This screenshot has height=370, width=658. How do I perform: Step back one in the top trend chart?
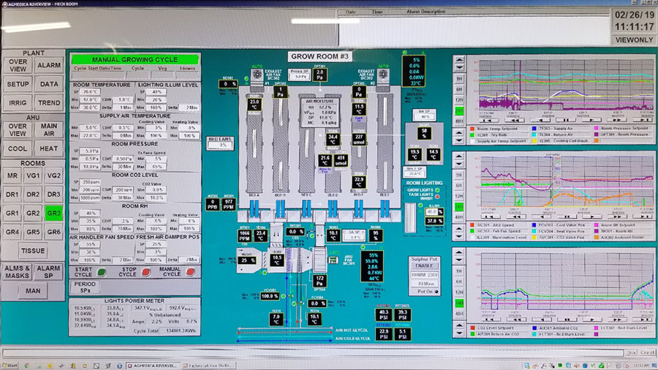[540, 121]
